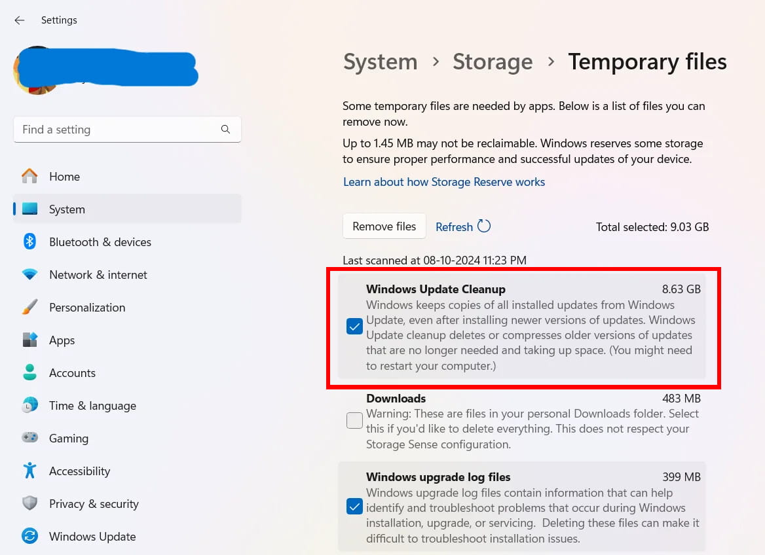Open the Accounts settings label
The height and width of the screenshot is (555, 765).
click(x=72, y=372)
